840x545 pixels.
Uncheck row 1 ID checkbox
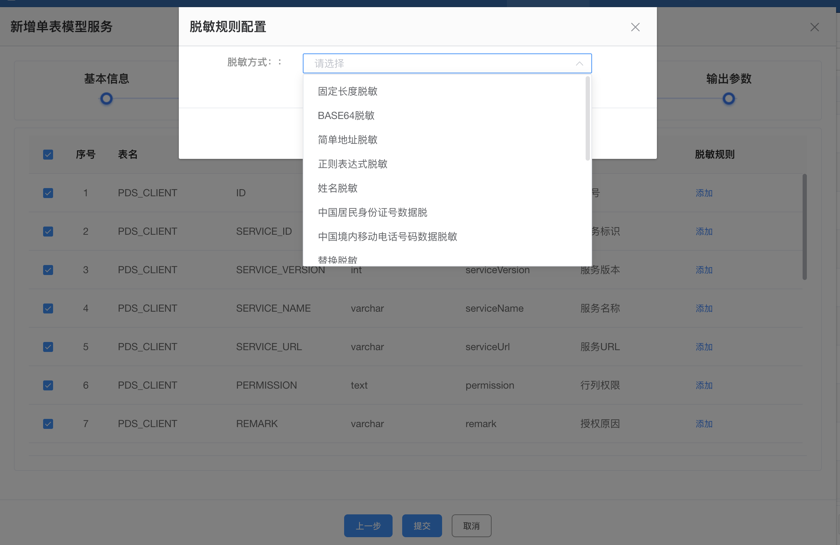point(48,193)
